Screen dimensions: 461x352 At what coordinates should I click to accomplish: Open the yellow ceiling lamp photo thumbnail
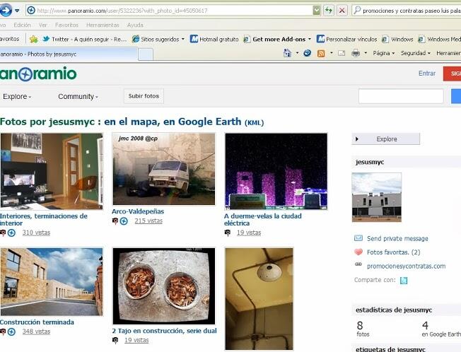(x=259, y=298)
